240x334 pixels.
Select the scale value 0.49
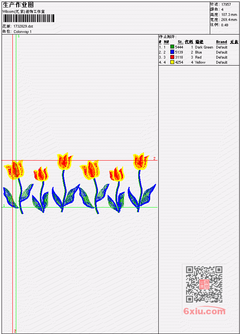225,25
